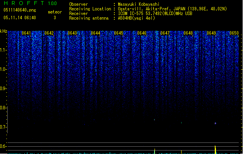
Task: Click the 0.8 kHz axis label
Action: pyautogui.click(x=3, y=108)
